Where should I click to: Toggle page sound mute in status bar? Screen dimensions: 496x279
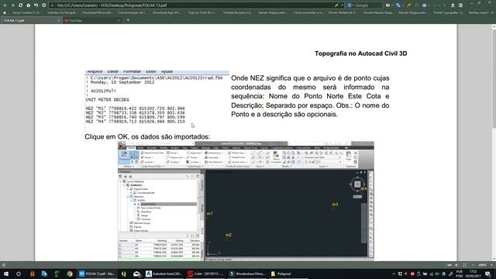tap(456, 265)
